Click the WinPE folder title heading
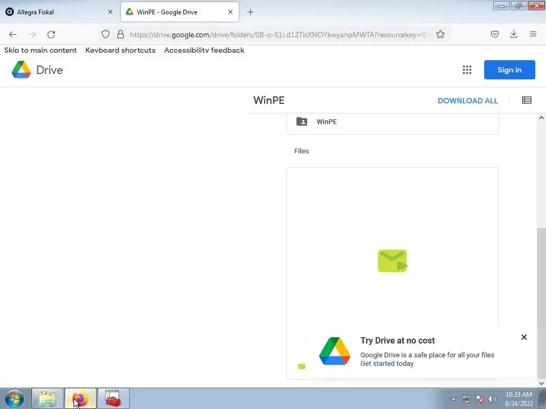 269,100
